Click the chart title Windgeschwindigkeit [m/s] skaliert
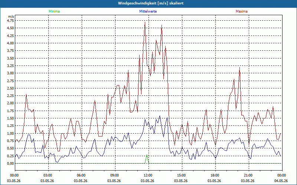The width and height of the screenshot is (297, 185). 151,3
